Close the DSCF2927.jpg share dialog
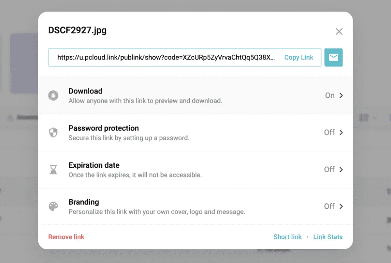The height and width of the screenshot is (263, 391). click(x=339, y=32)
